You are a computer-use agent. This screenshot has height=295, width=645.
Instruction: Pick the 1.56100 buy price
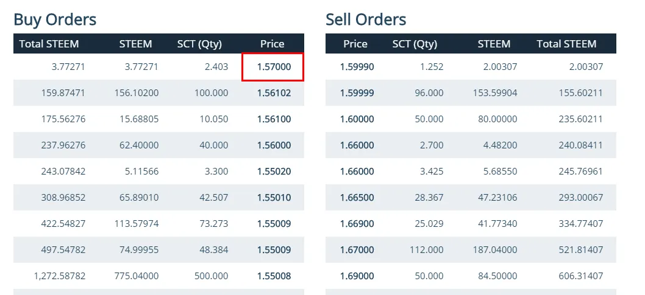[x=274, y=119]
